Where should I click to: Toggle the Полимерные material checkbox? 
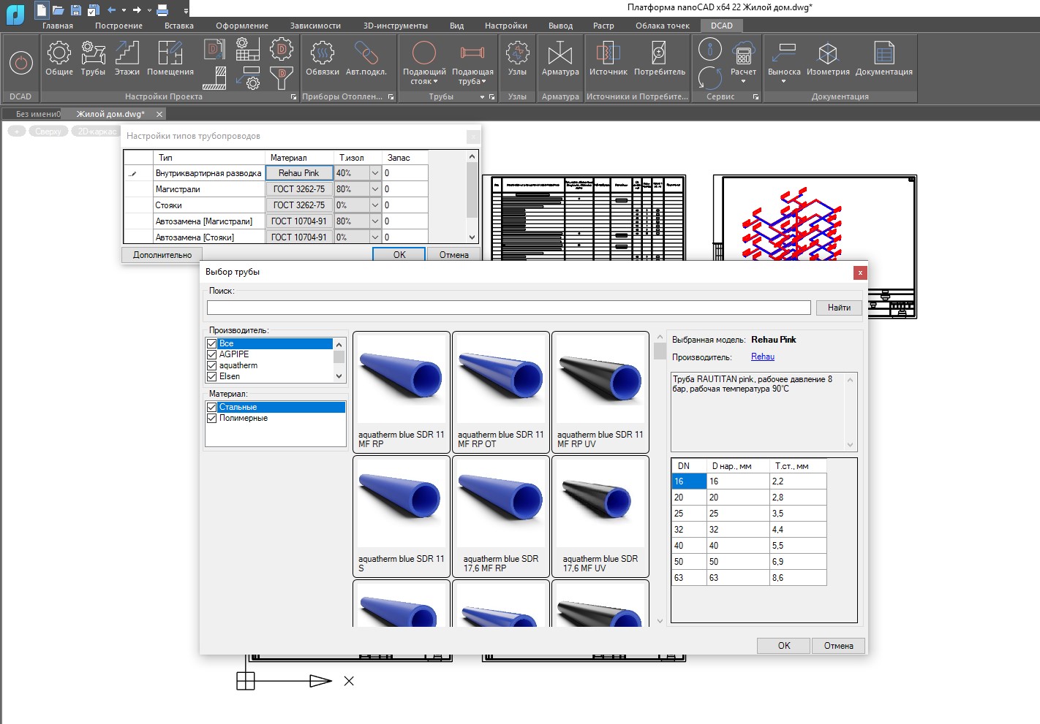pos(212,418)
